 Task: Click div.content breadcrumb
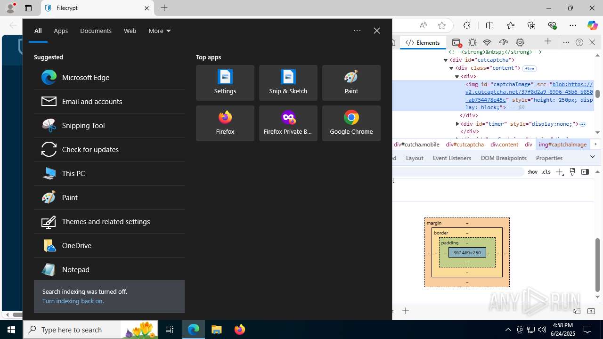(x=504, y=145)
